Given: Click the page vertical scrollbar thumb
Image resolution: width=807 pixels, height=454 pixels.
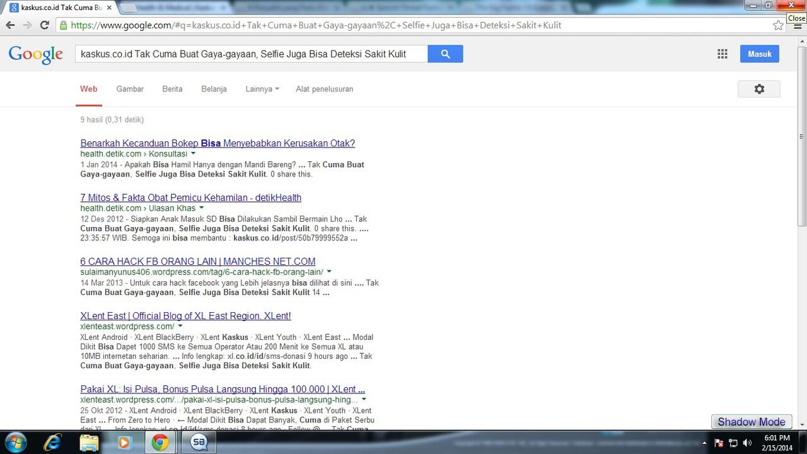Looking at the screenshot, I should pos(802,136).
